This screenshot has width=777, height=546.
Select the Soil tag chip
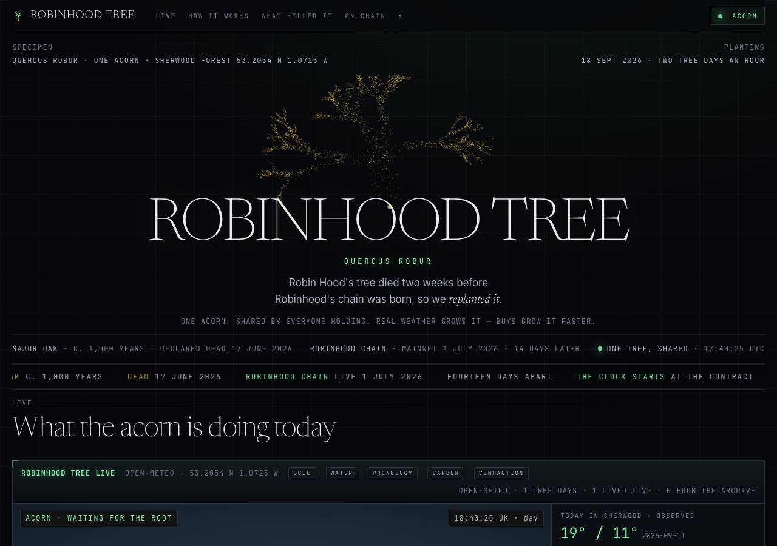point(302,473)
